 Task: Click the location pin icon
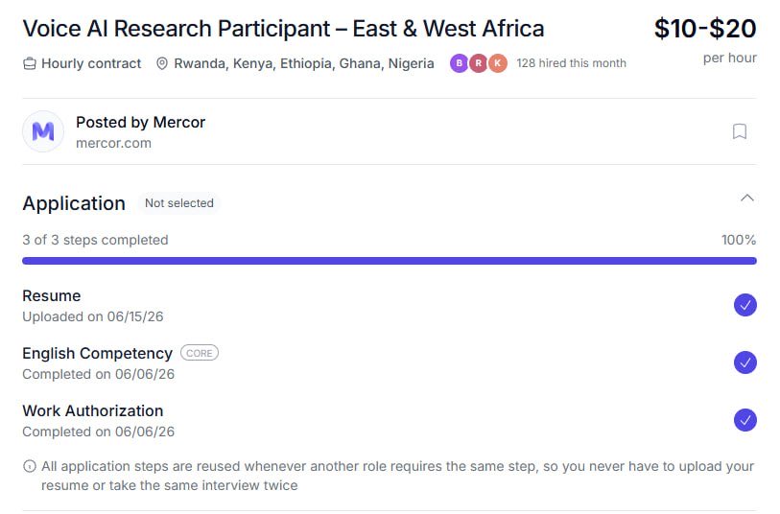tap(162, 63)
